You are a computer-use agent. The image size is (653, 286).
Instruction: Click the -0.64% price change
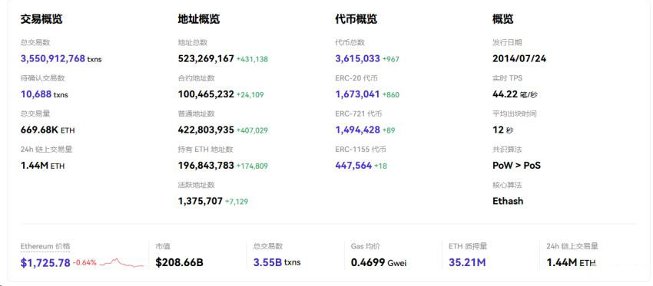(85, 263)
